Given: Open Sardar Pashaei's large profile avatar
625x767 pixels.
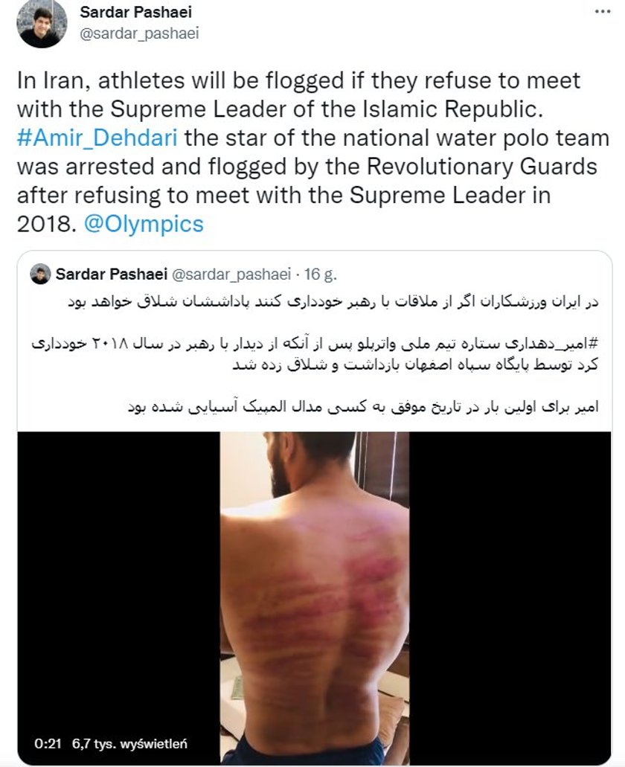Looking at the screenshot, I should (42, 24).
